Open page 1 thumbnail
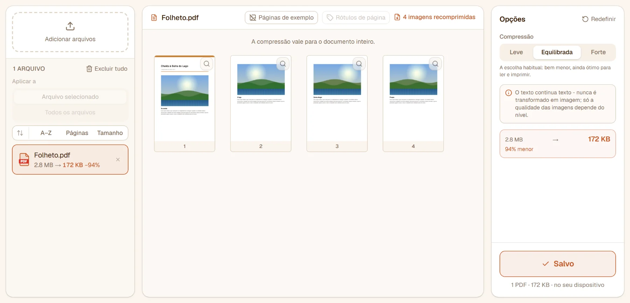 pos(184,104)
